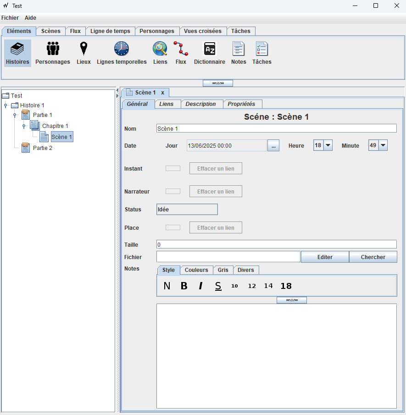The image size is (406, 415).
Task: Open the Flux tool
Action: pyautogui.click(x=181, y=52)
